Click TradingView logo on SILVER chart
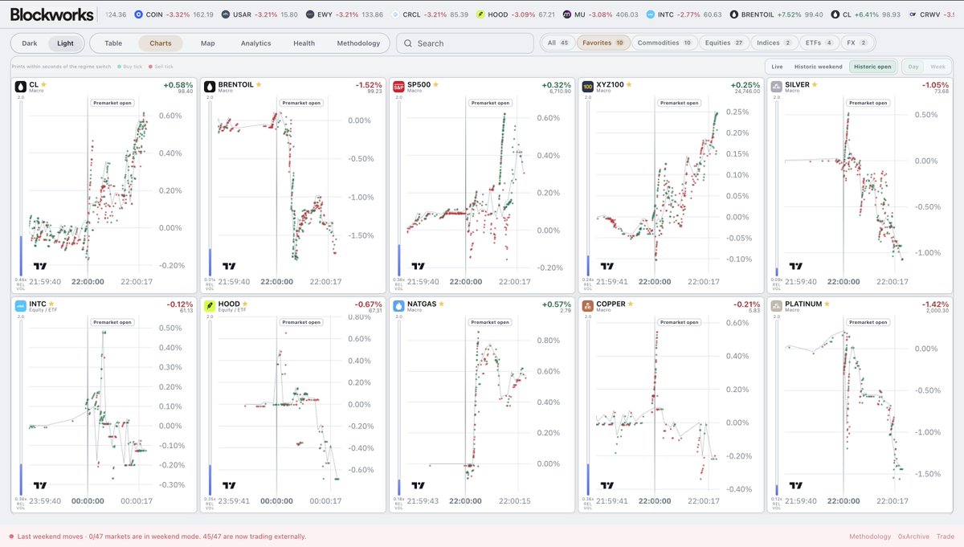This screenshot has width=964, height=547. (796, 266)
